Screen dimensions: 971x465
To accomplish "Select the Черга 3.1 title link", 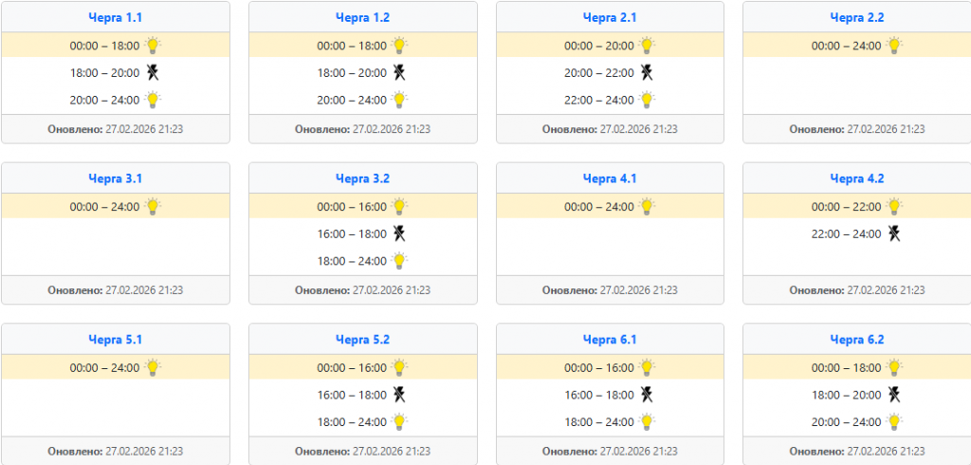I will [116, 178].
